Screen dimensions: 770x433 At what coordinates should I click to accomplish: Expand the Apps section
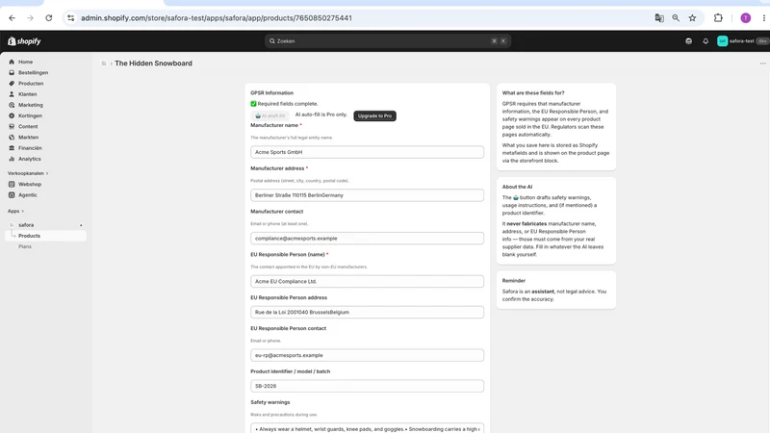pos(15,211)
